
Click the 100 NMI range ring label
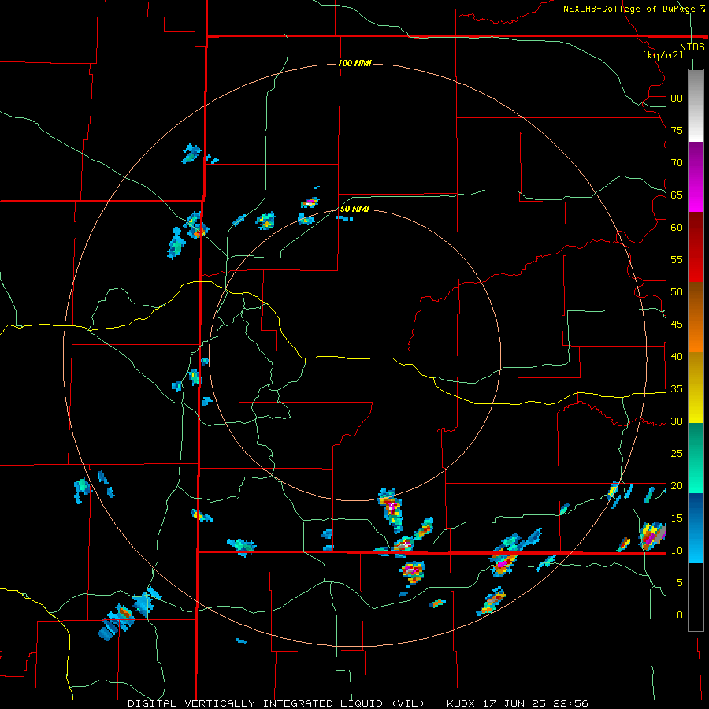pyautogui.click(x=354, y=63)
